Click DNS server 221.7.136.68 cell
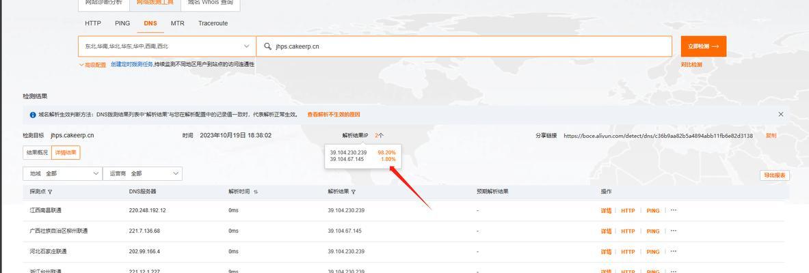The height and width of the screenshot is (273, 809). pos(144,231)
